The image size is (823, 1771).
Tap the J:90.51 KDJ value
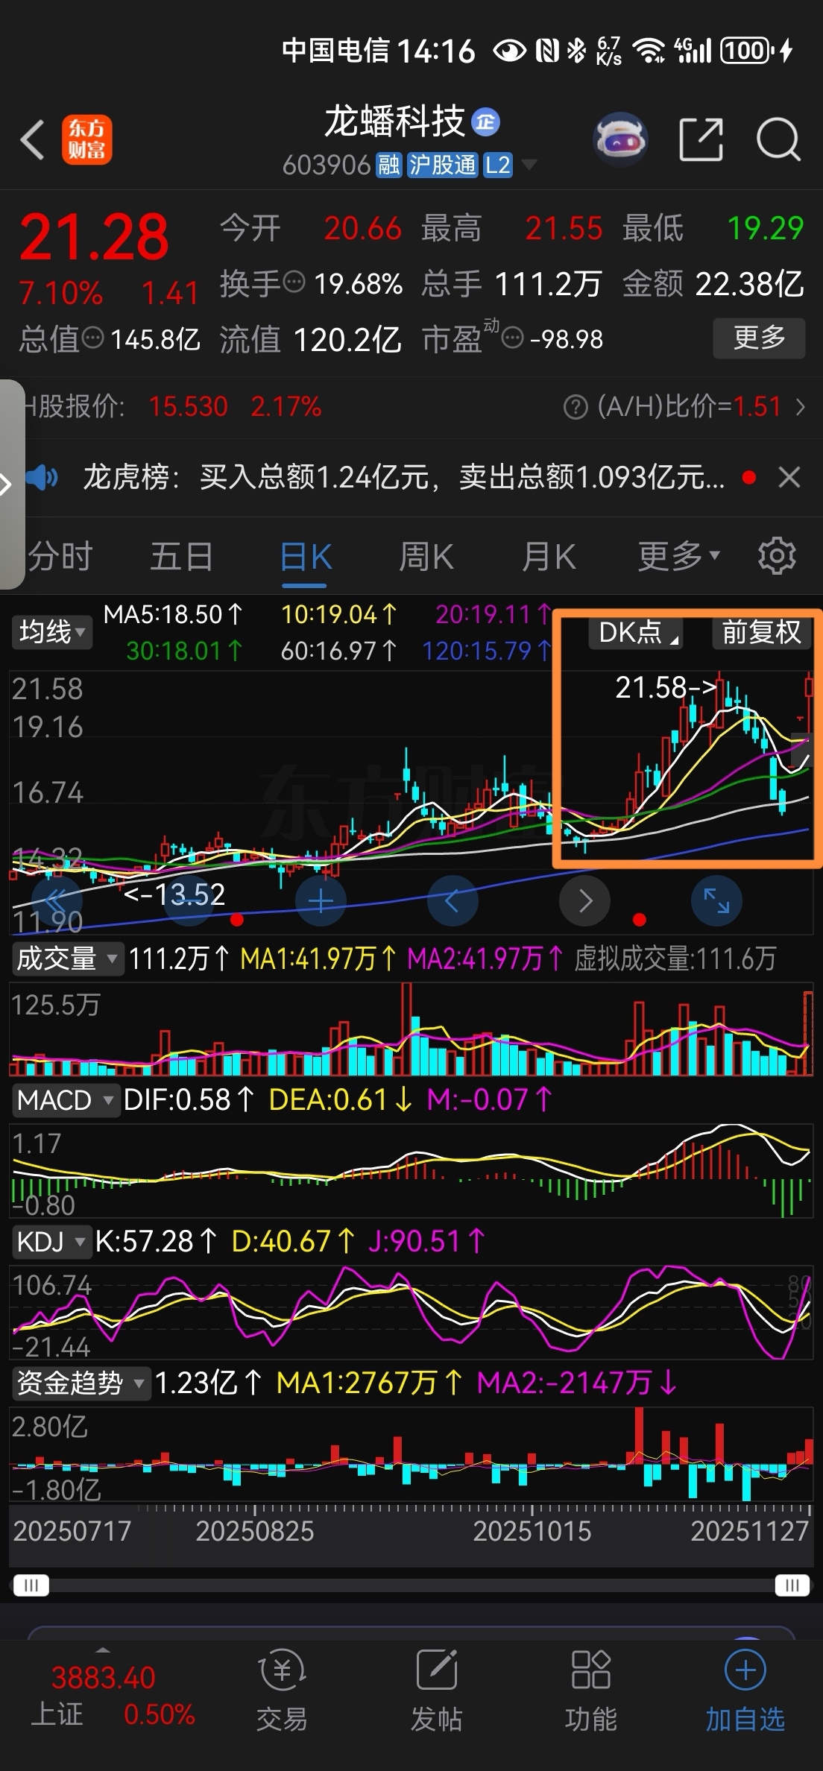(x=427, y=1242)
